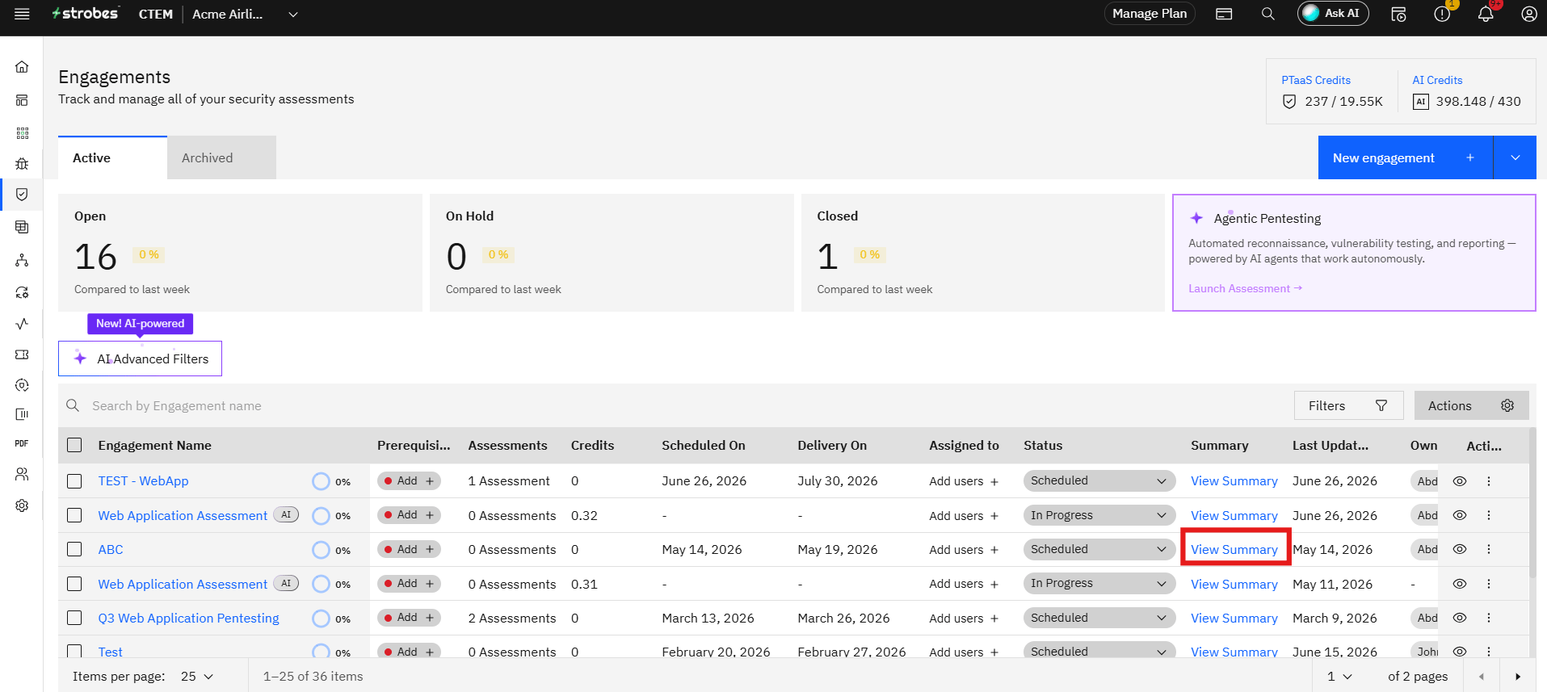
Task: Open Scheduled status dropdown for ABC
Action: [1099, 549]
